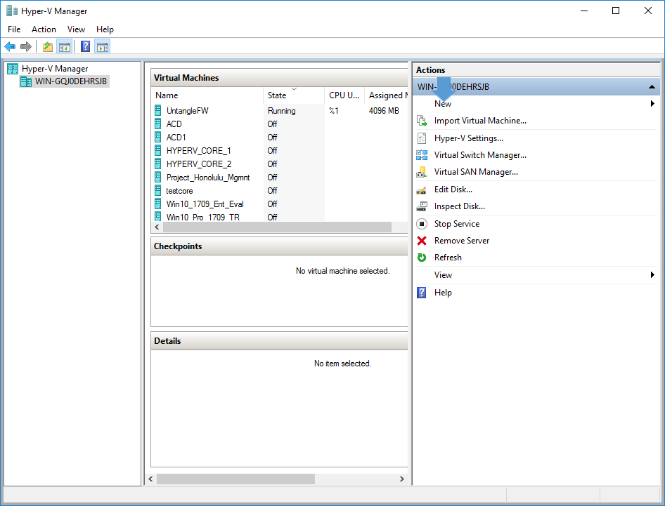
Task: Sort by Assigned Memory column header
Action: (x=386, y=95)
